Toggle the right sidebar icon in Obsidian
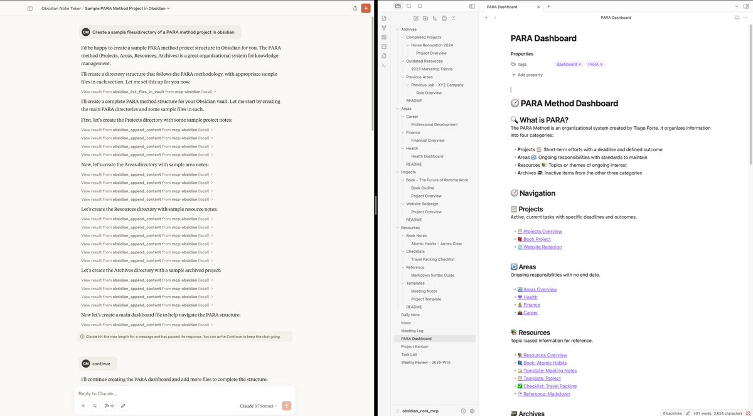 click(x=745, y=6)
